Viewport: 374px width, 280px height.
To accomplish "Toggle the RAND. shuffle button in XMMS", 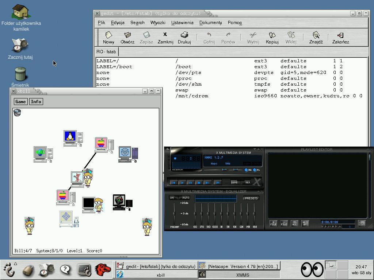I will point(236,182).
